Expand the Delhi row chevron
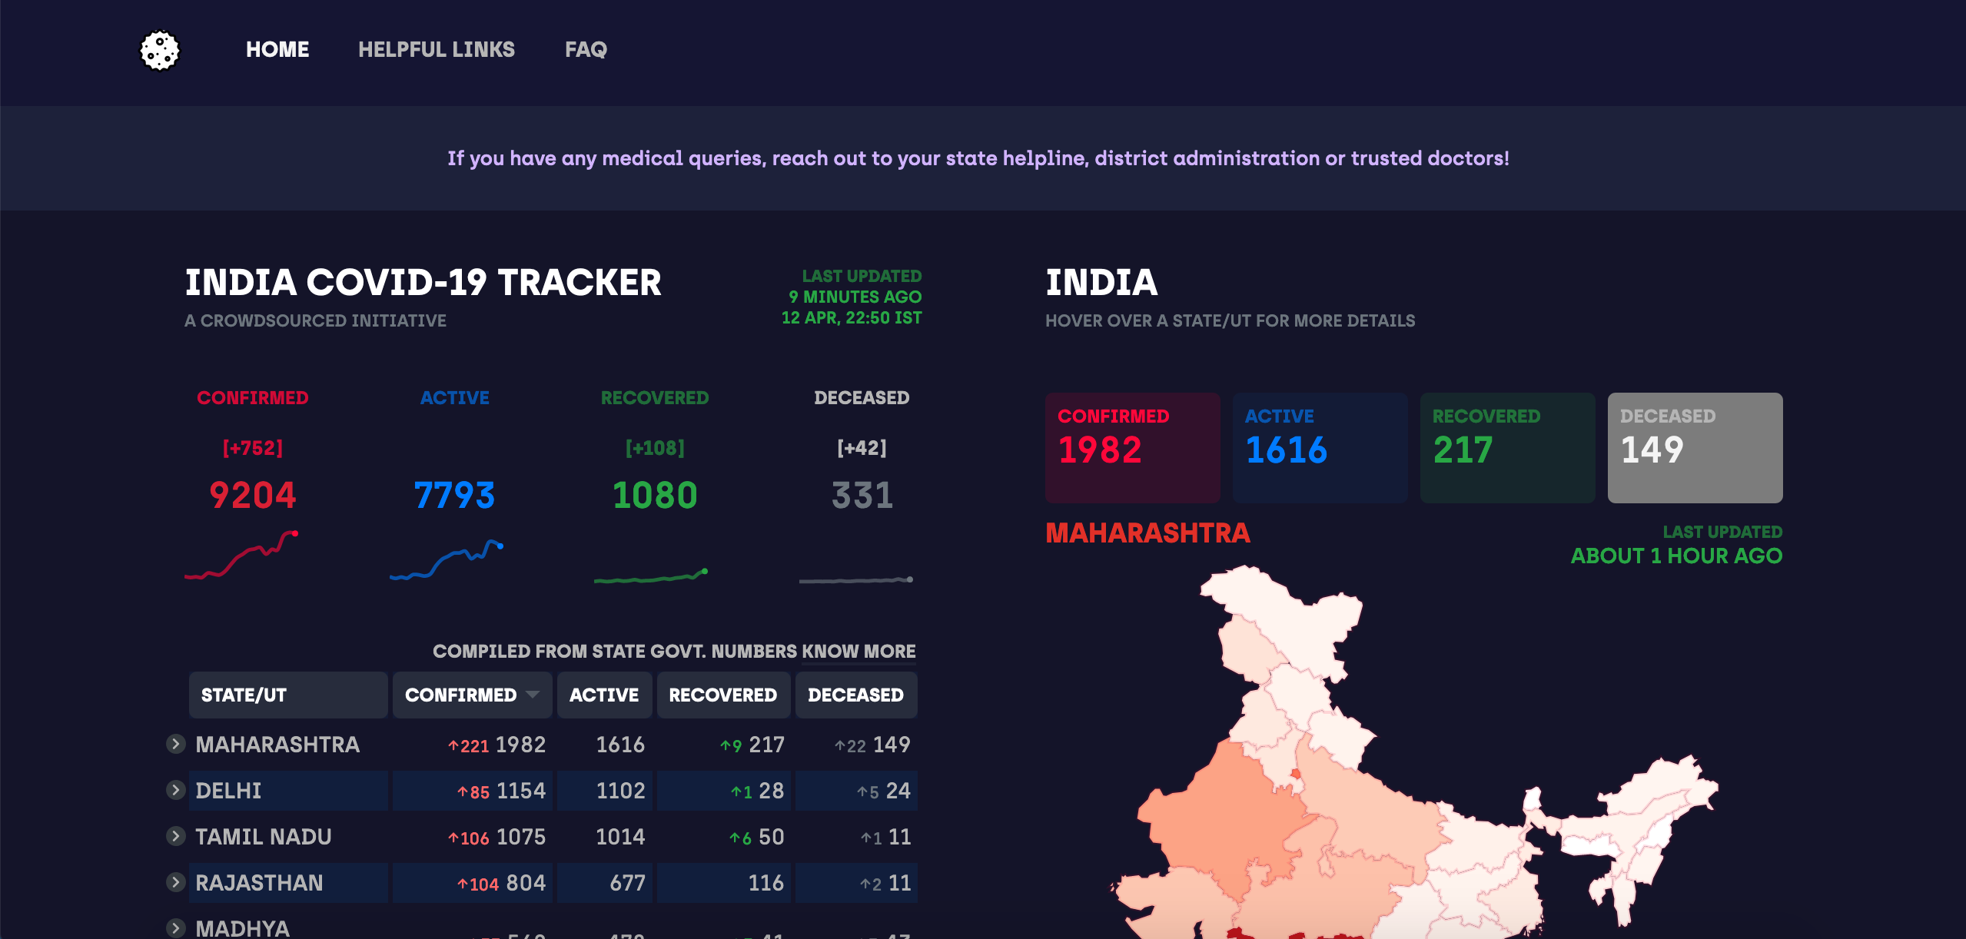1966x939 pixels. pos(175,790)
